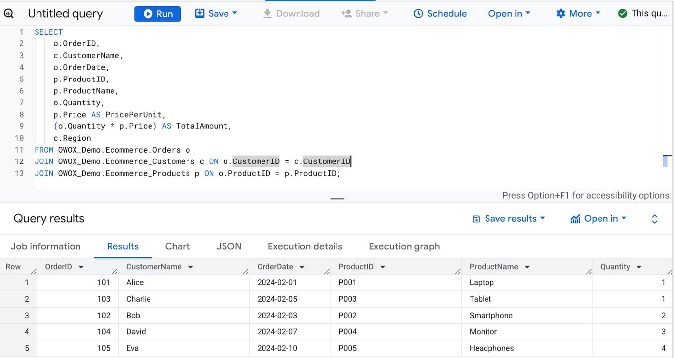Viewport: 674px width, 358px height.
Task: Click the OrderDate column resize handle
Action: pos(327,271)
